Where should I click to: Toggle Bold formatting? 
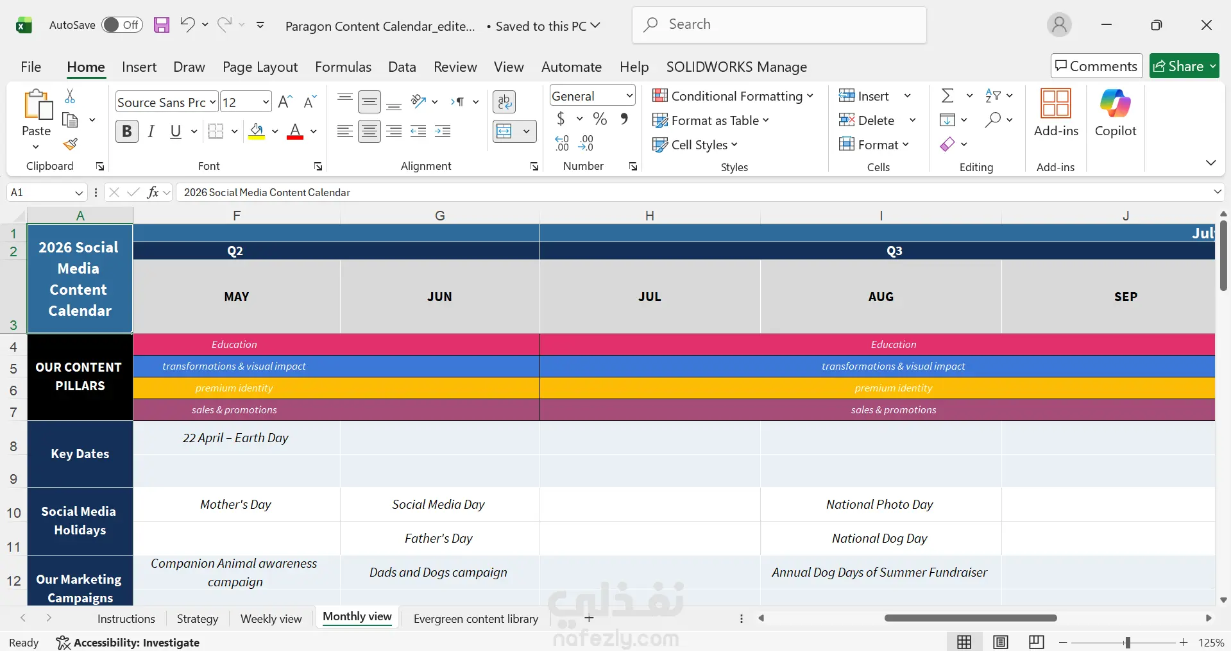tap(127, 131)
